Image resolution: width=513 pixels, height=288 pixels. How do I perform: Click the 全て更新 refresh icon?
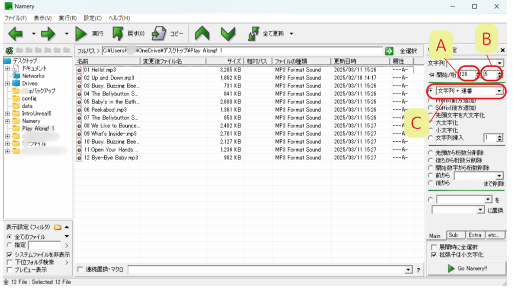coord(254,34)
